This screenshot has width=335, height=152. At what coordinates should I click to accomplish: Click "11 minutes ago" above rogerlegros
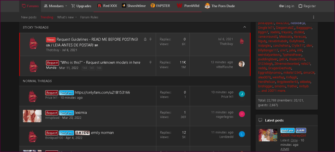point(222,112)
